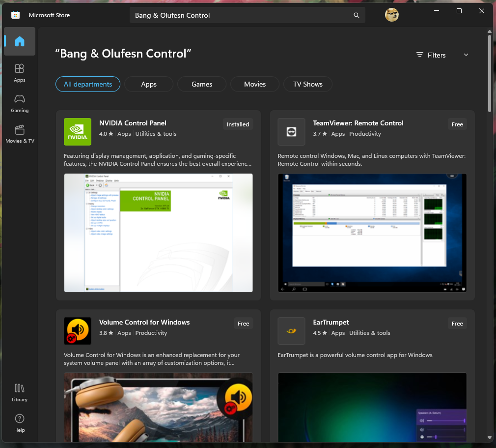Open the user profile avatar
This screenshot has width=496, height=448.
391,15
